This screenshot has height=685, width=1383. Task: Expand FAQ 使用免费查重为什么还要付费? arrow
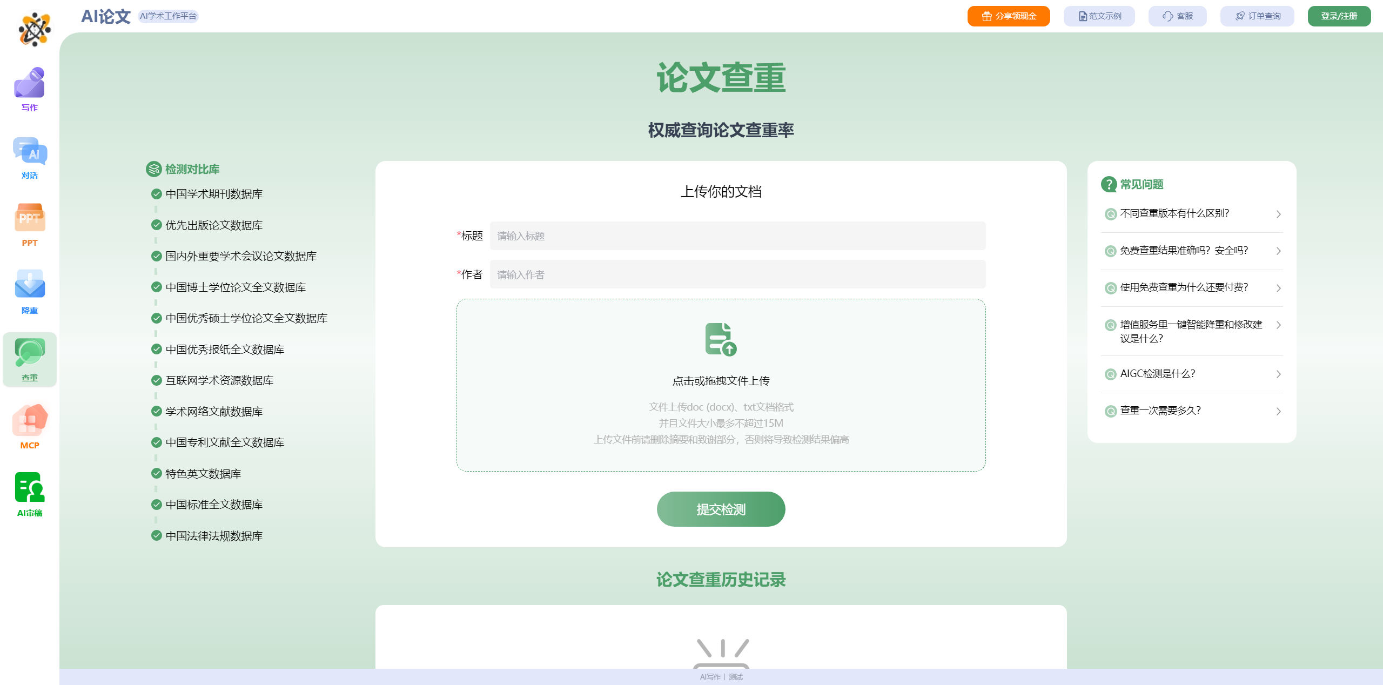(1278, 288)
